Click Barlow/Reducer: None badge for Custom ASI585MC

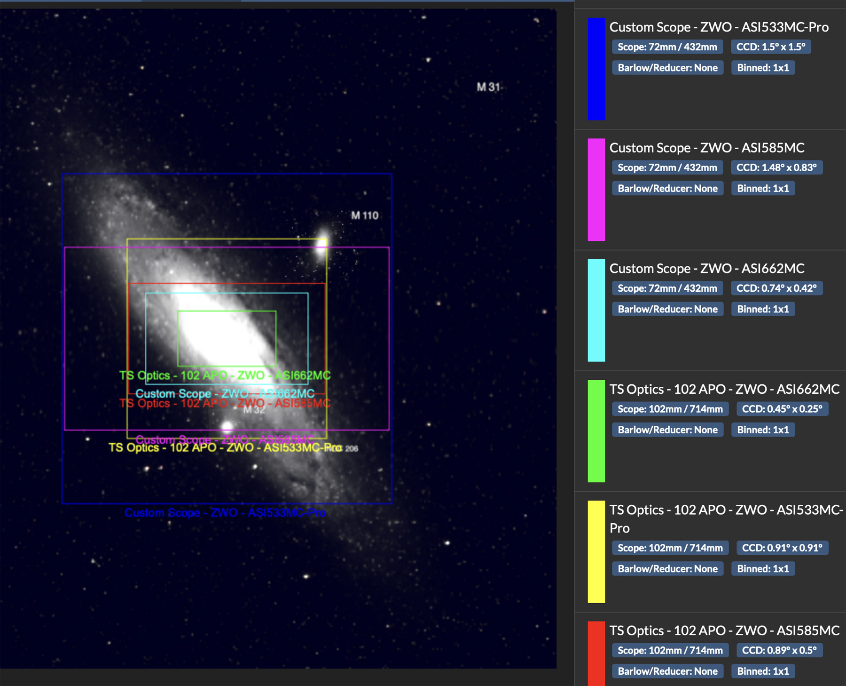pos(667,189)
